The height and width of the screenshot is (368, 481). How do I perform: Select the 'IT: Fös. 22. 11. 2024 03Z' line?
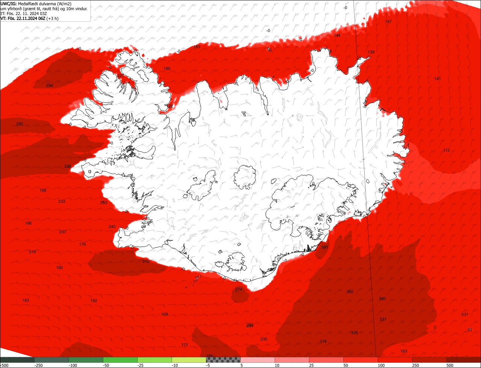(24, 14)
